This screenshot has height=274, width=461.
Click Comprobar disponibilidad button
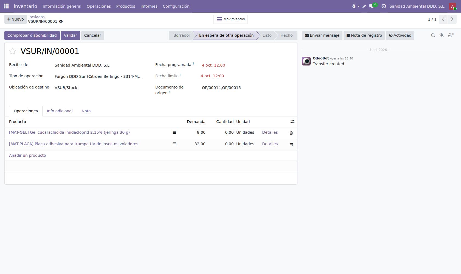[32, 35]
